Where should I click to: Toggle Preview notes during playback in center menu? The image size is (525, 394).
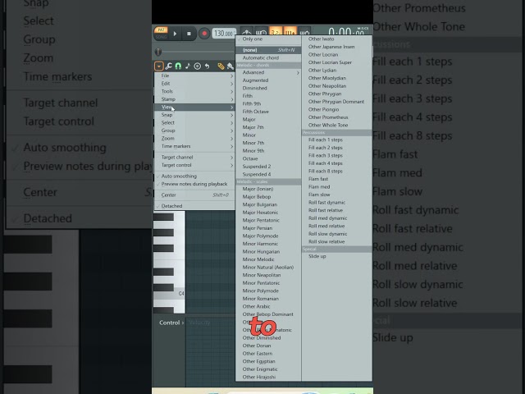click(x=194, y=184)
